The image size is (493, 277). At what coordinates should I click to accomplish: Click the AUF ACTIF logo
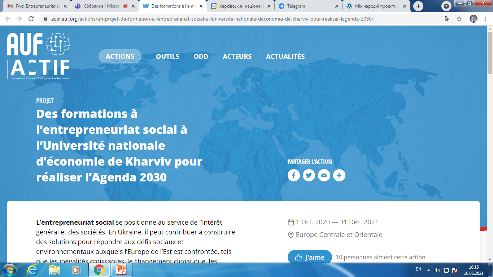coord(39,56)
